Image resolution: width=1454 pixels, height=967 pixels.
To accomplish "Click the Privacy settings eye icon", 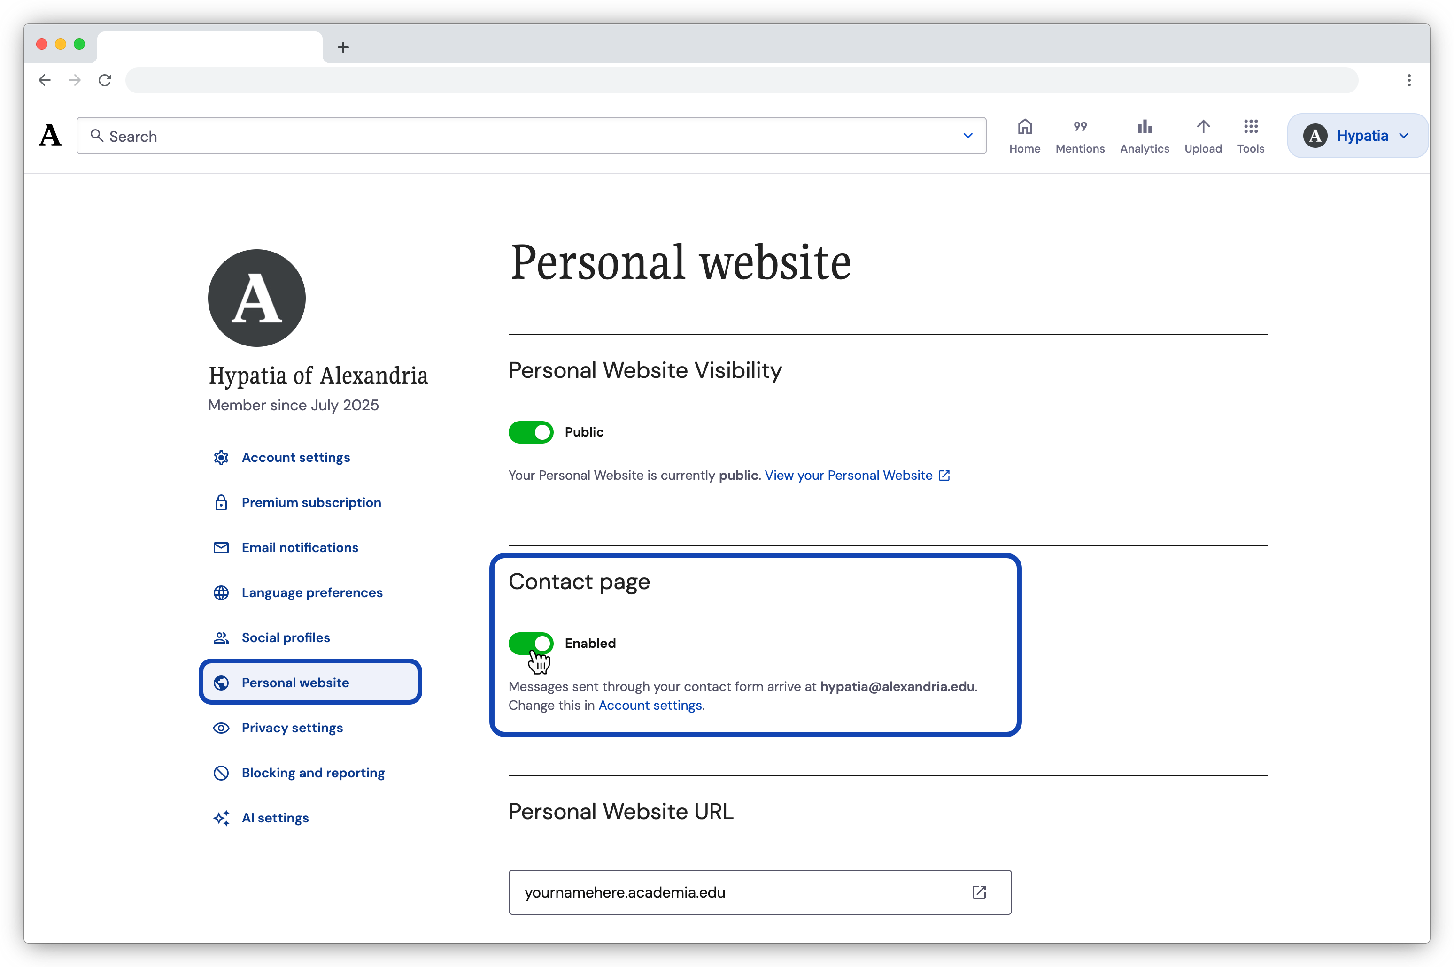I will point(221,728).
